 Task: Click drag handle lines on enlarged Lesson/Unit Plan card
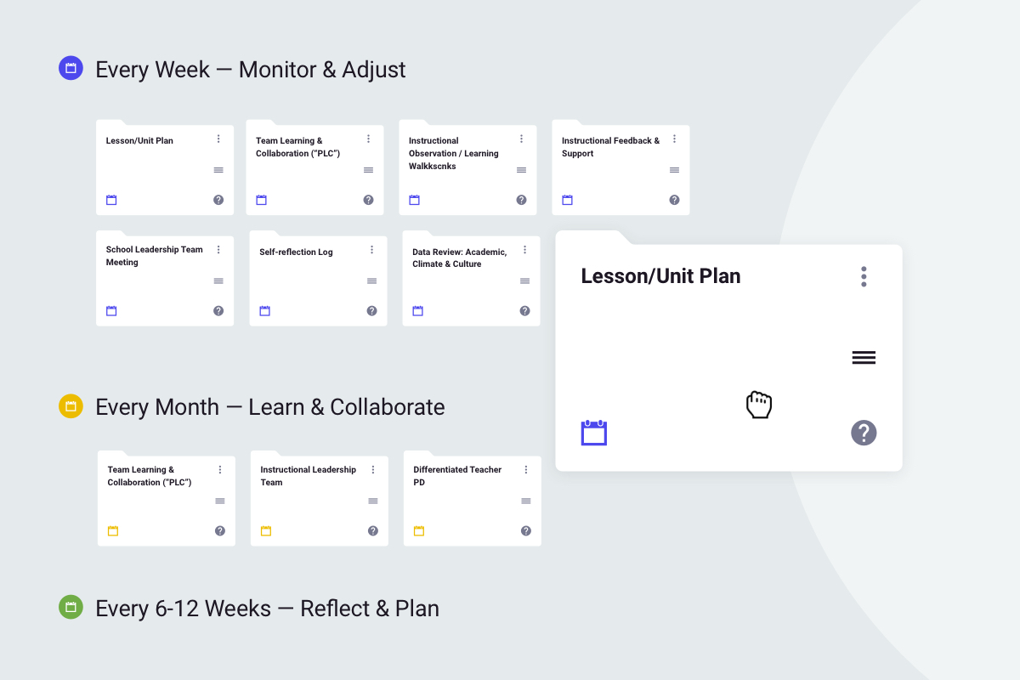pyautogui.click(x=864, y=358)
